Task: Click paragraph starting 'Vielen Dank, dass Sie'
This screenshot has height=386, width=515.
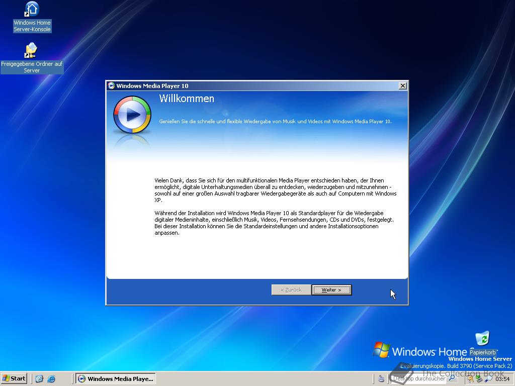Action: click(x=276, y=190)
